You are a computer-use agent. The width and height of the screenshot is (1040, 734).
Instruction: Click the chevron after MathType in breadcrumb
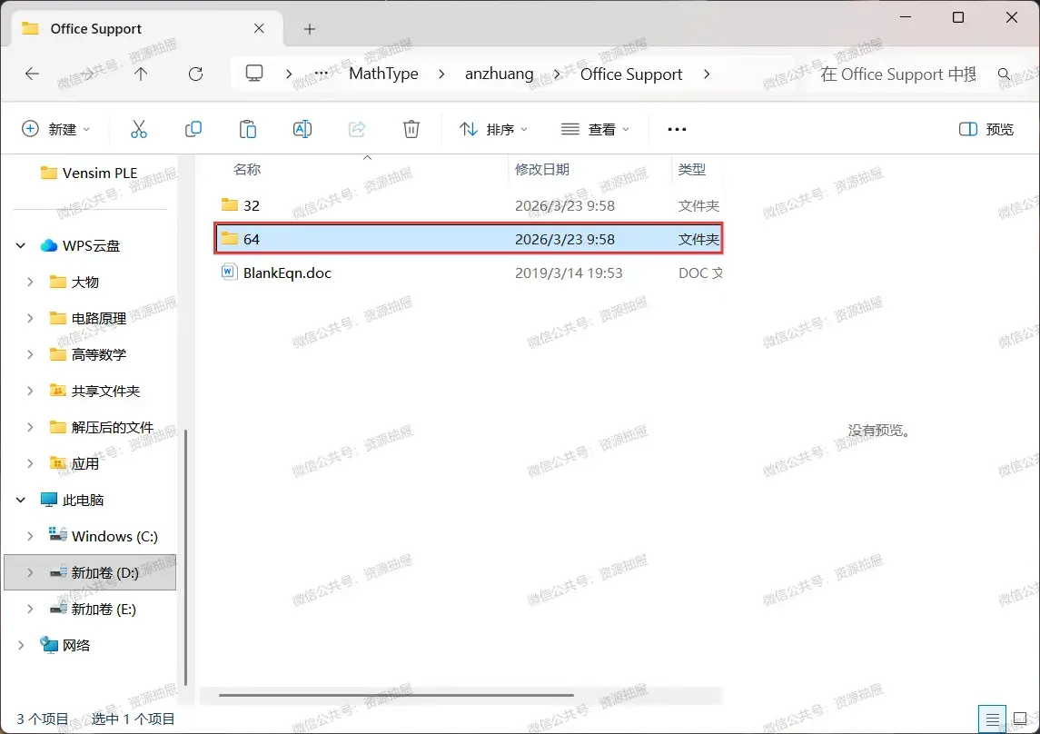(x=441, y=74)
